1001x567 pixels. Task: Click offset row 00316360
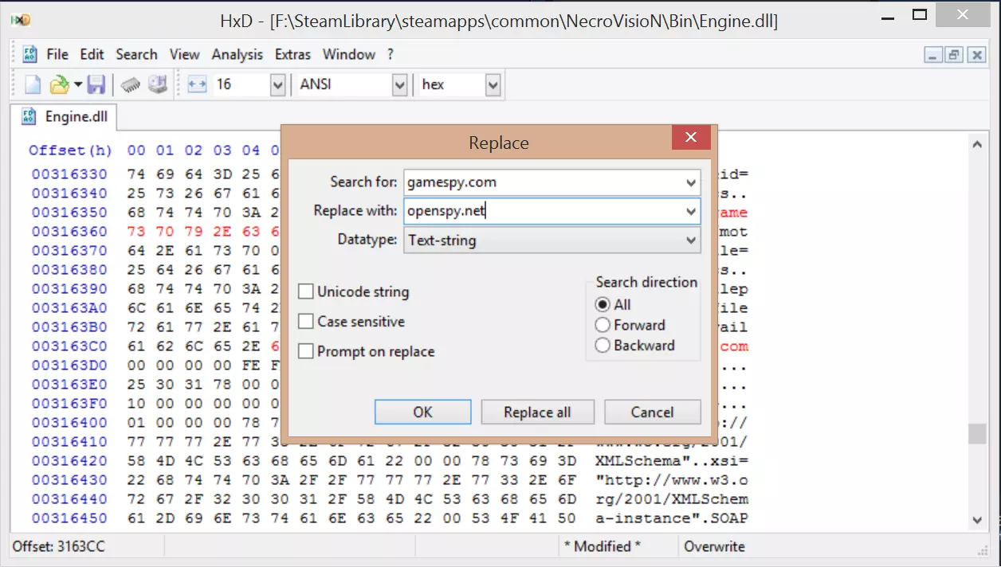pyautogui.click(x=69, y=231)
